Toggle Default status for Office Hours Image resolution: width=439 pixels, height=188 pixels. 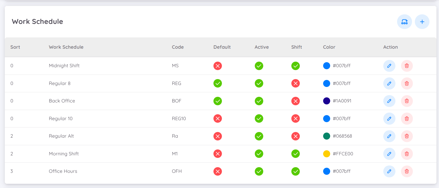point(217,171)
